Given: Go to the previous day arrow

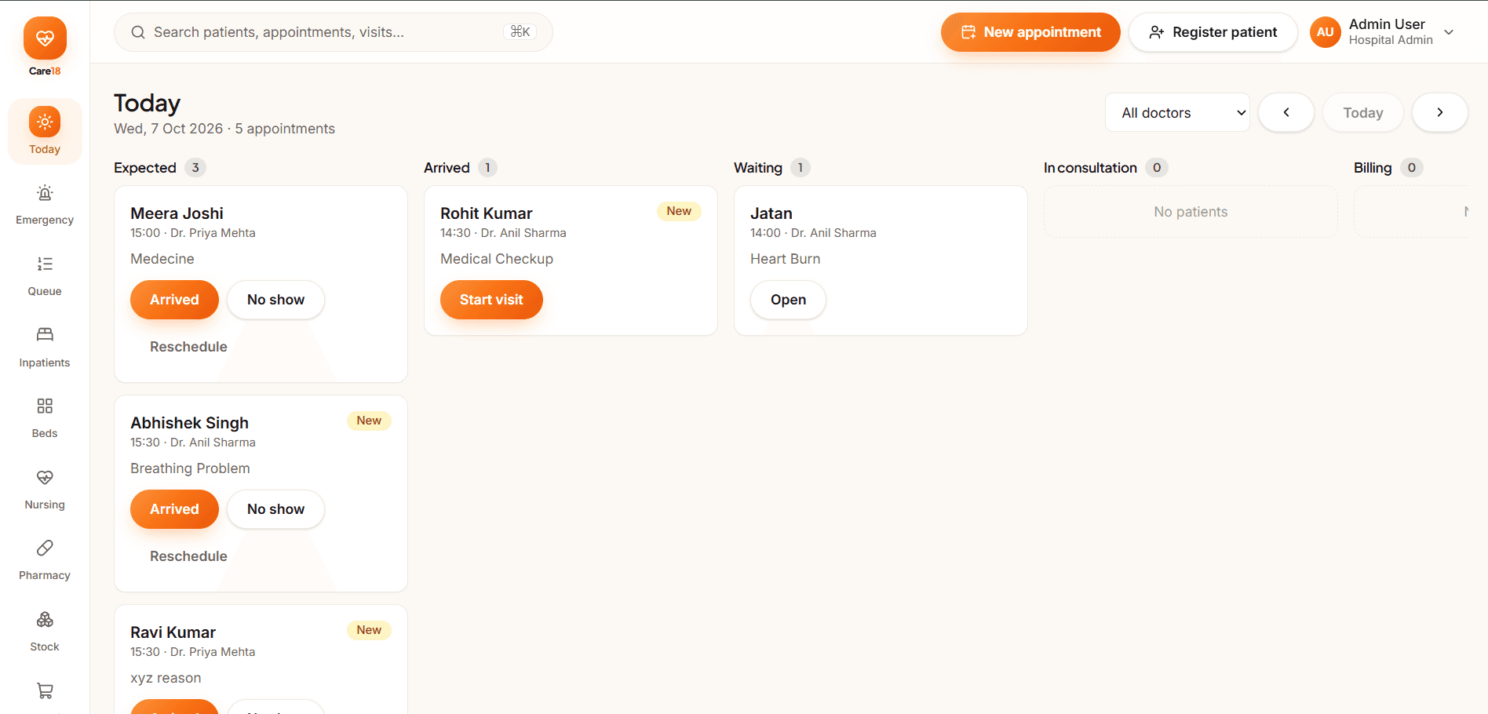Looking at the screenshot, I should click(1286, 112).
